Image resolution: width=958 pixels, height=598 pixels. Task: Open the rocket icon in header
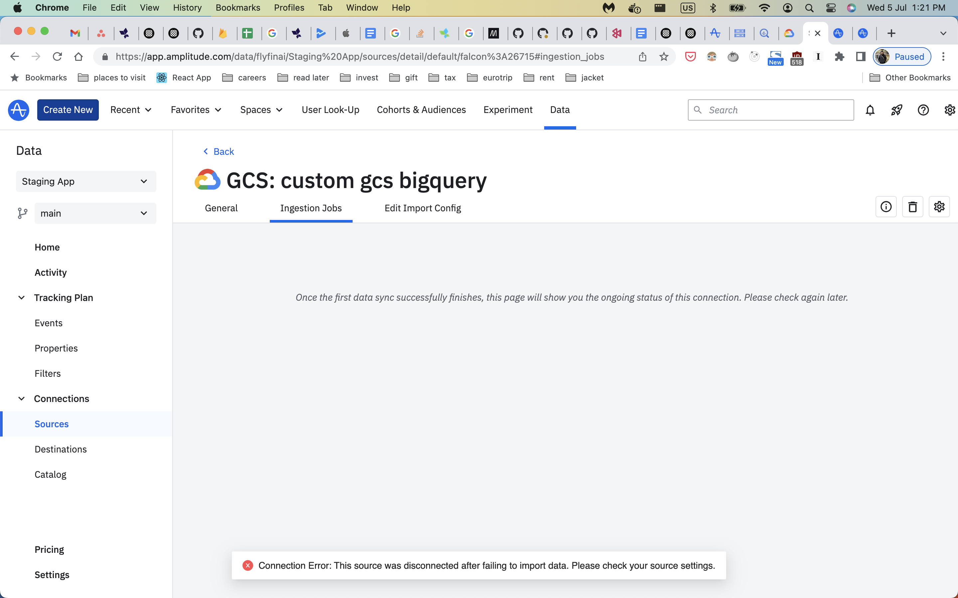(x=896, y=110)
